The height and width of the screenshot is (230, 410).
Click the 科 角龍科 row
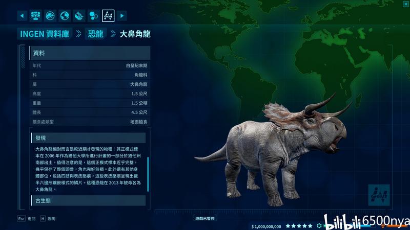click(90, 75)
